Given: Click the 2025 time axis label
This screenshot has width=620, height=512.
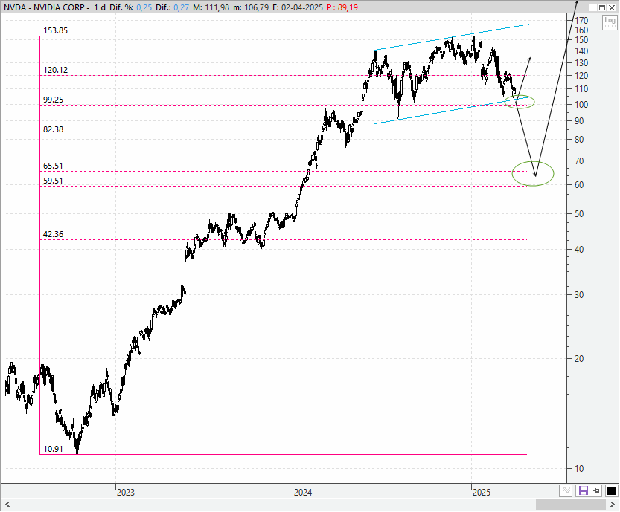Looking at the screenshot, I should coord(482,493).
